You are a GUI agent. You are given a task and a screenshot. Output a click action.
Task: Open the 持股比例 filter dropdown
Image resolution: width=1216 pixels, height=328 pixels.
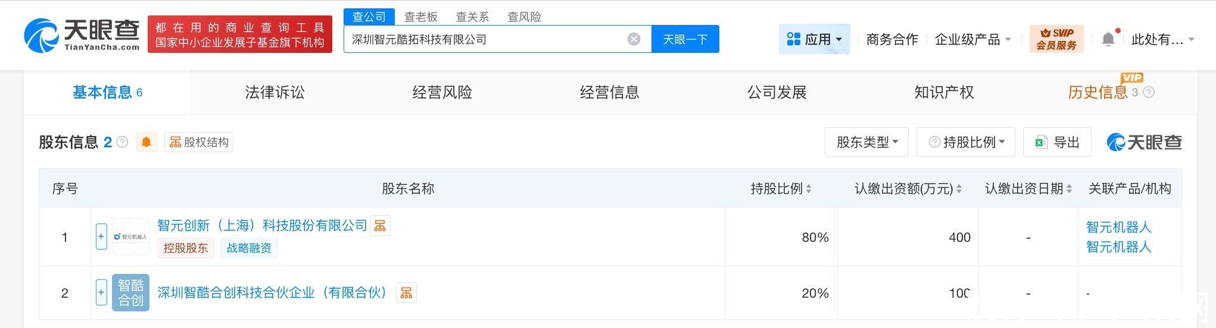click(x=965, y=142)
